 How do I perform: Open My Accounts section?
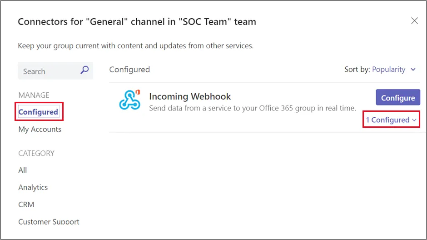click(x=40, y=130)
